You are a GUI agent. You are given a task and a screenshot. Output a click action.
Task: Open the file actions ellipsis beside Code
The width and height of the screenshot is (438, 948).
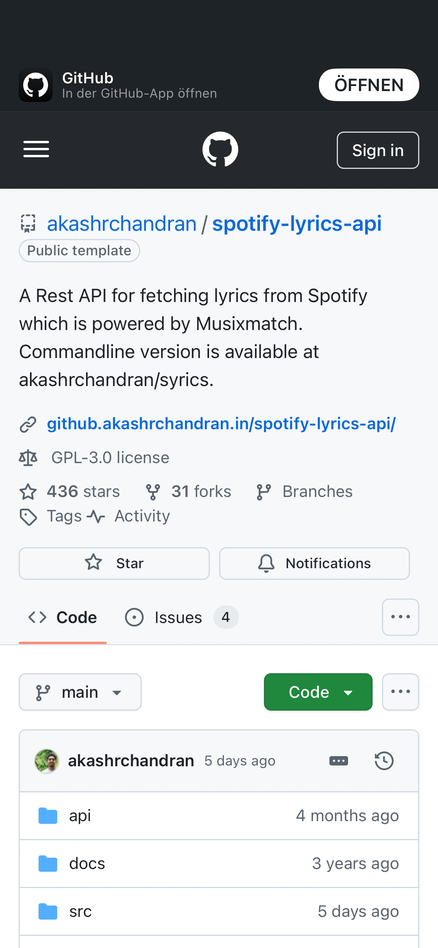tap(400, 692)
